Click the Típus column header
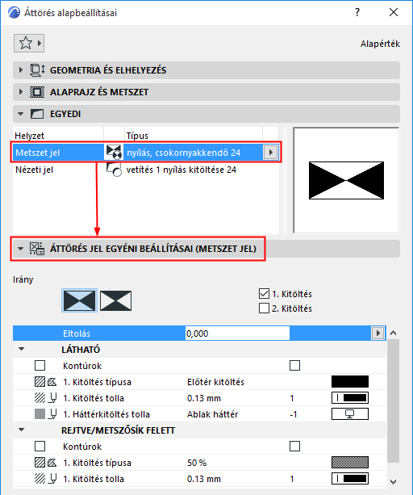 137,136
